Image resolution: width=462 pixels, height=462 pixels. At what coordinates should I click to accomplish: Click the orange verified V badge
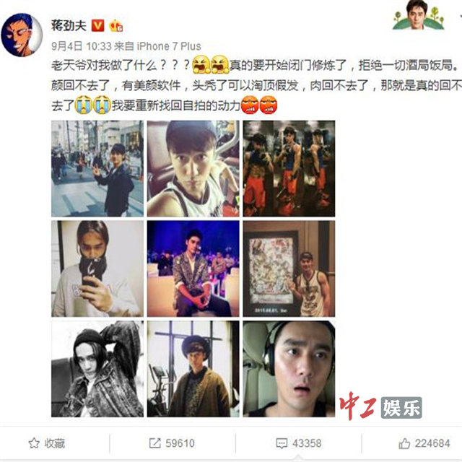coord(98,26)
